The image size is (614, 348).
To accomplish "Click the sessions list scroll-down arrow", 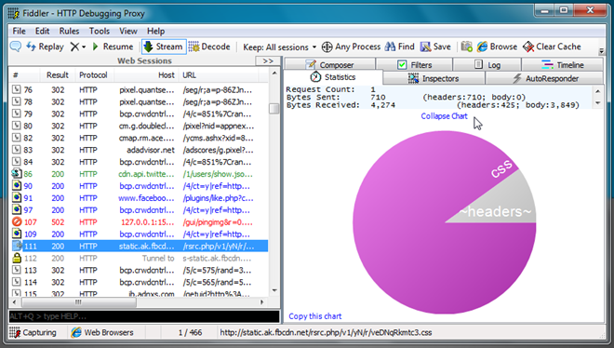I will pos(274,290).
